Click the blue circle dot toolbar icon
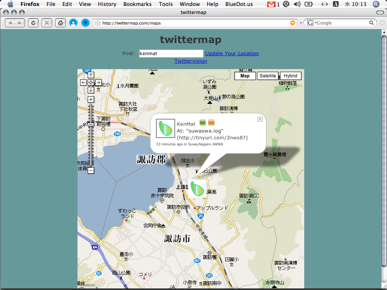Screen dimensions: 387x290 [x=85, y=23]
